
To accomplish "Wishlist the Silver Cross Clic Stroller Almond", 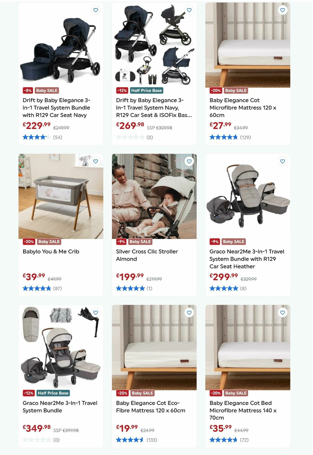I will tap(189, 161).
